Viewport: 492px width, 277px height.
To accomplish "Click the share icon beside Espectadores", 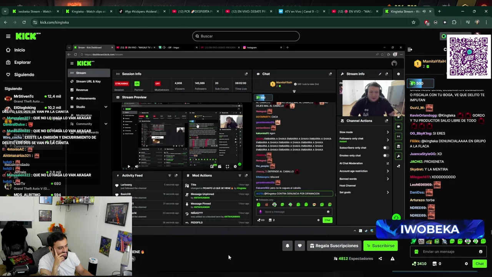I will 380,259.
